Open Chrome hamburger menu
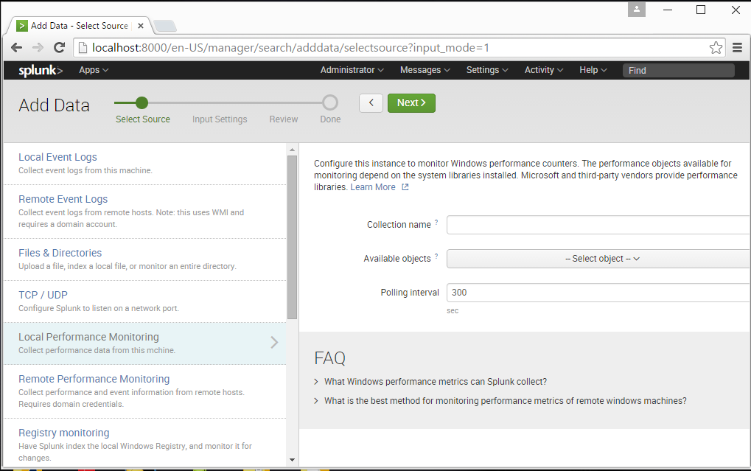Viewport: 751px width, 471px height. coord(737,47)
